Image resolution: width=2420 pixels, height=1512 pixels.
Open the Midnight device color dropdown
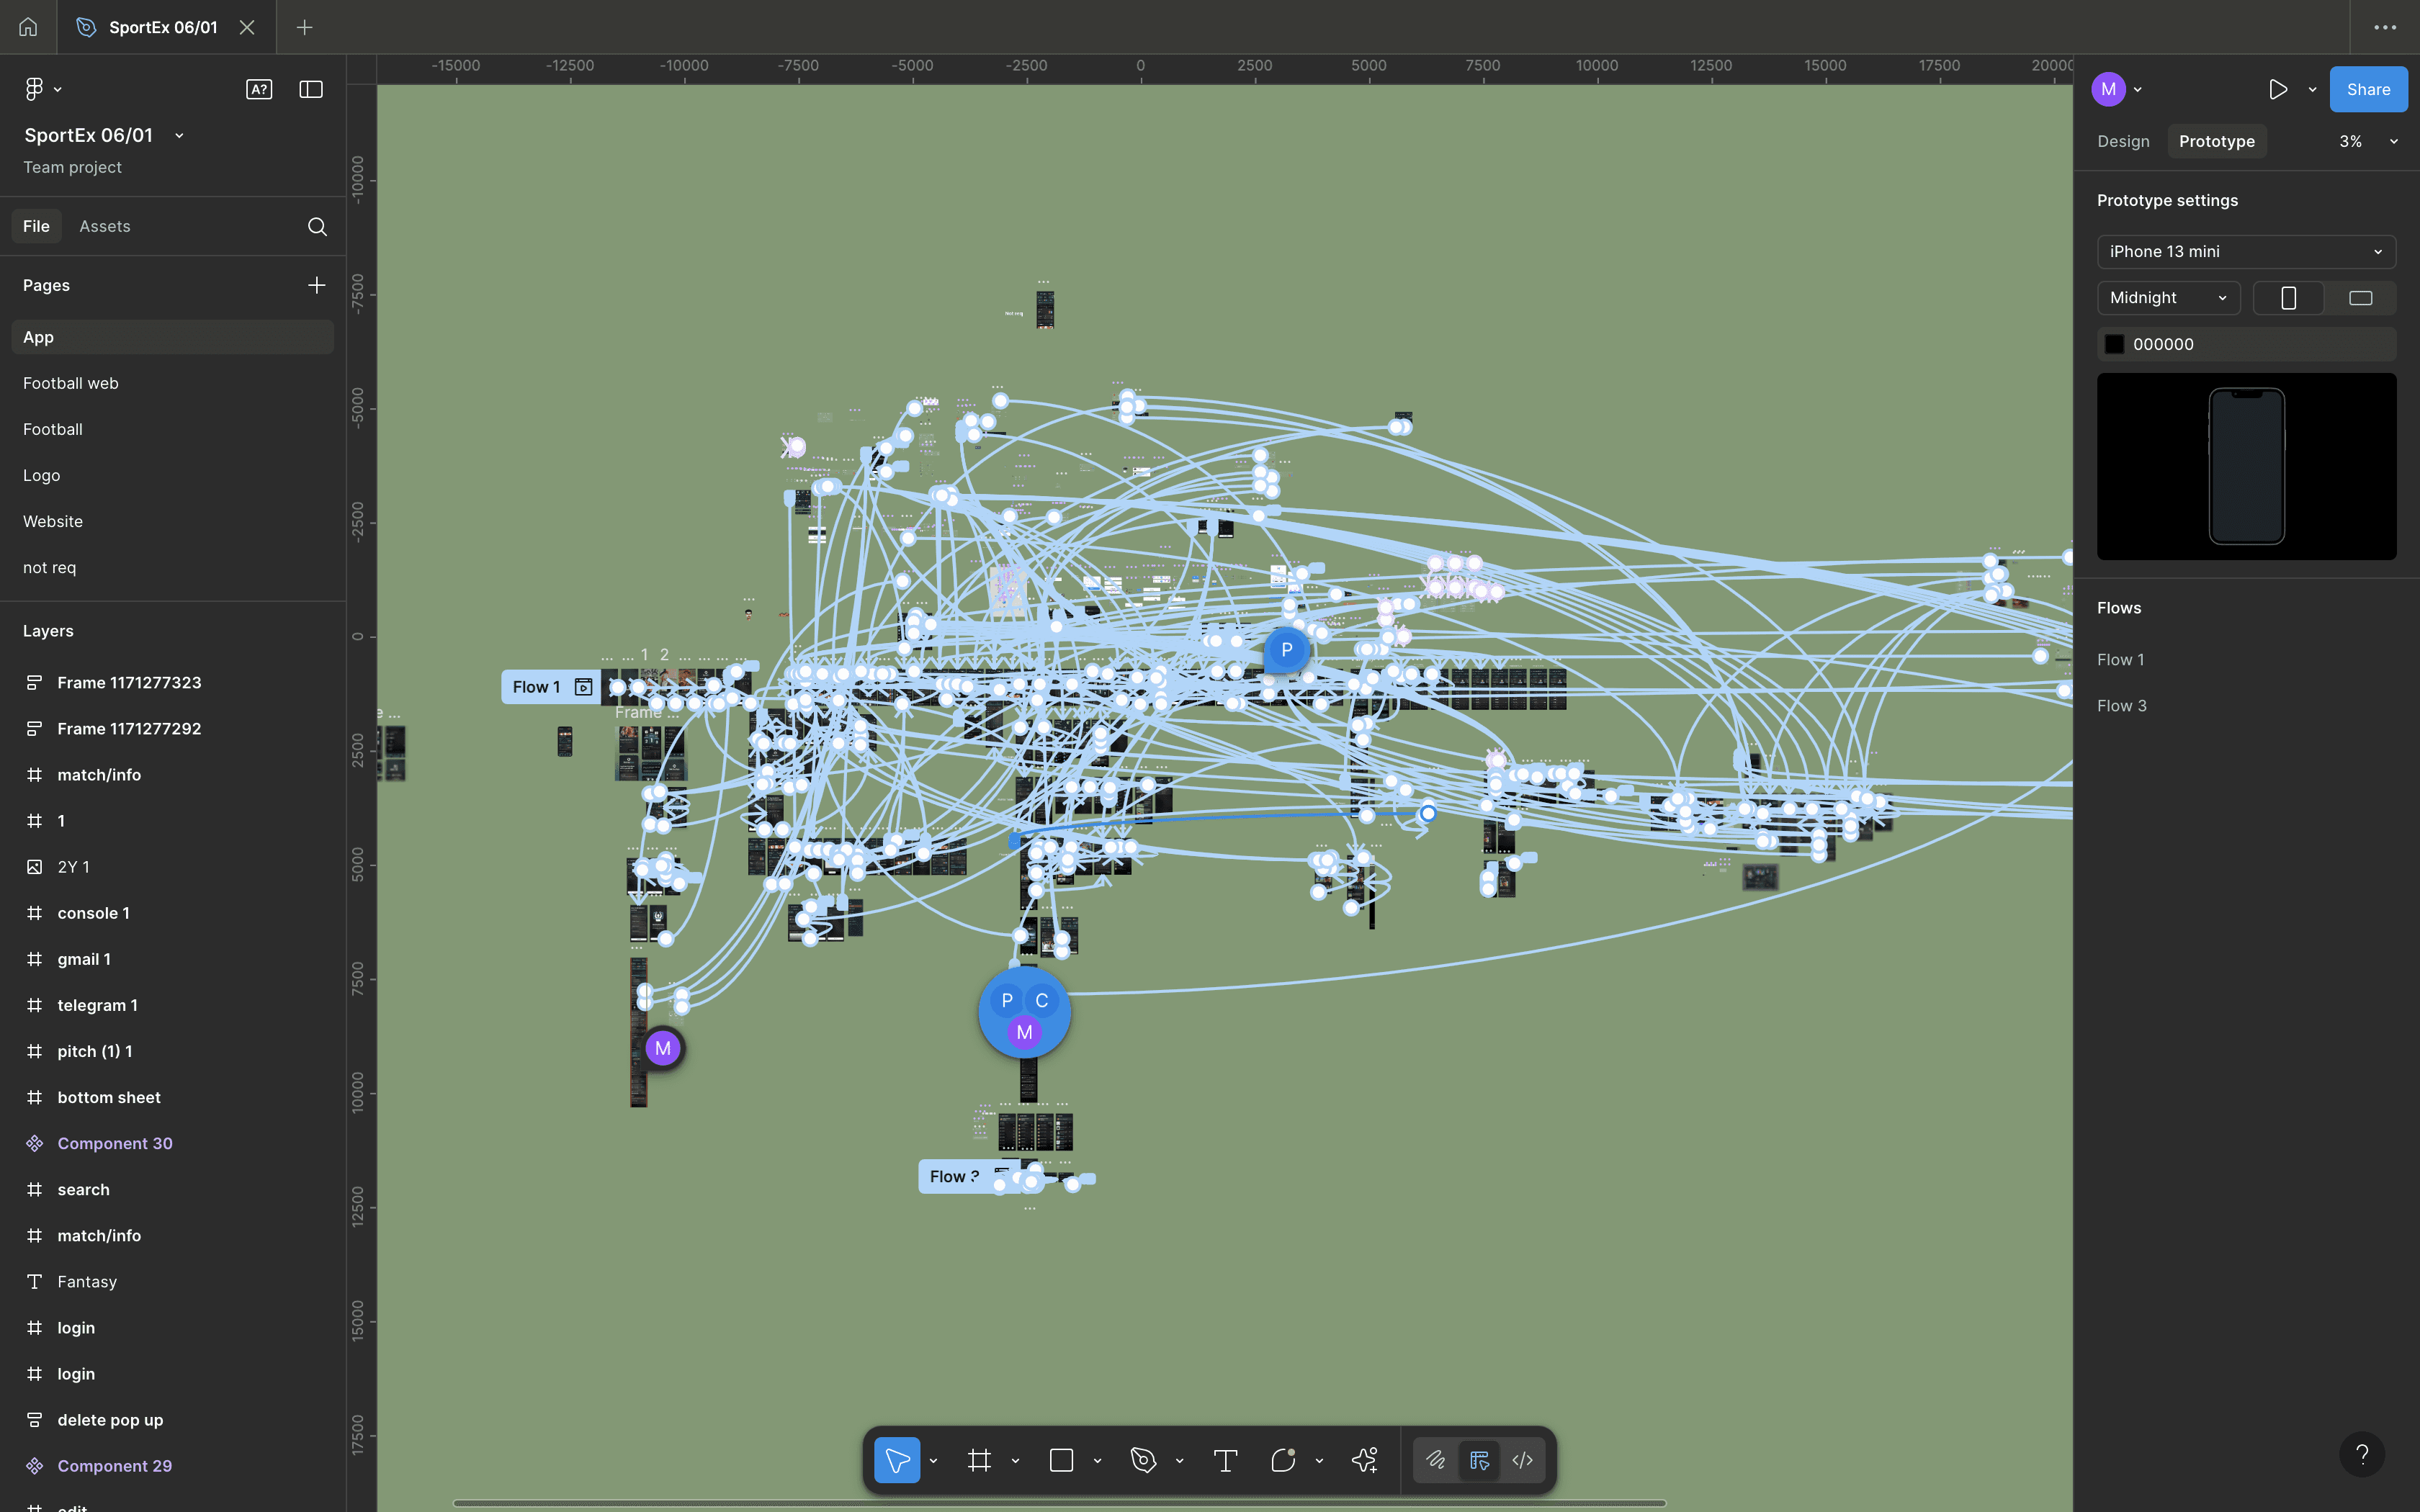pos(2168,298)
